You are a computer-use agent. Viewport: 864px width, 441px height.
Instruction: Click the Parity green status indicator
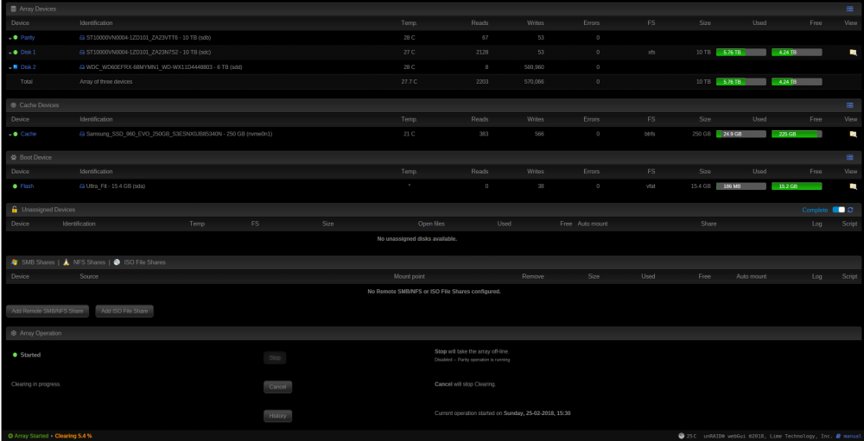(16, 37)
